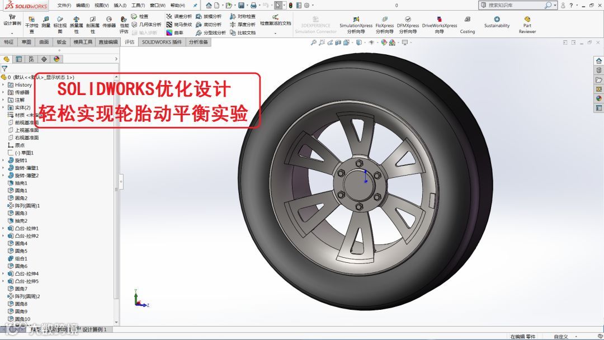This screenshot has height=340, width=604.
Task: Click the 搜索知识库 search field
Action: pos(515,6)
